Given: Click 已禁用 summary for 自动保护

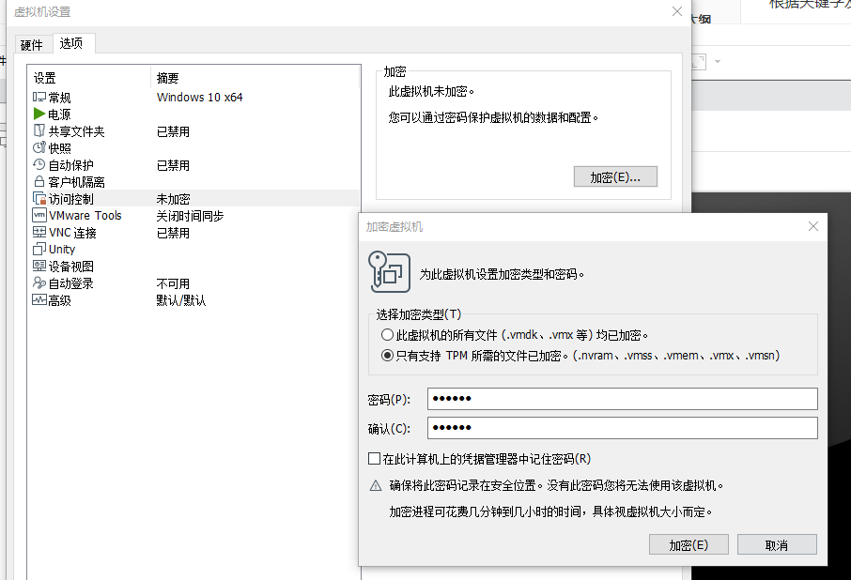Looking at the screenshot, I should [x=173, y=165].
